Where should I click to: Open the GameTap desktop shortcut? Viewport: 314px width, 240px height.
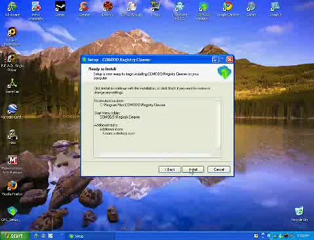12,86
